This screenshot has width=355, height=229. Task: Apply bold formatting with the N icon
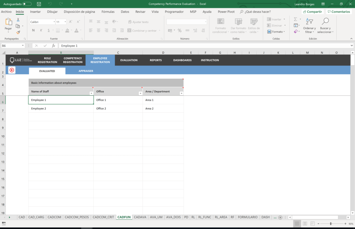(33, 30)
